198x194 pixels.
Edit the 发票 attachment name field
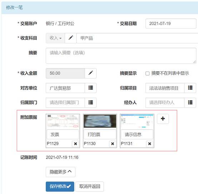coord(63,134)
